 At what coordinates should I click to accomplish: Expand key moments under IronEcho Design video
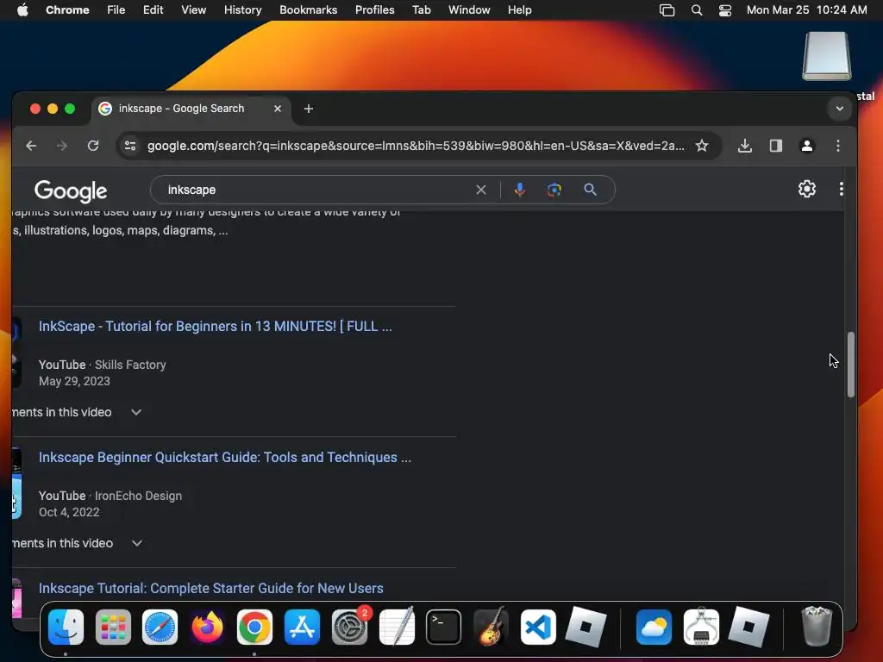click(137, 543)
